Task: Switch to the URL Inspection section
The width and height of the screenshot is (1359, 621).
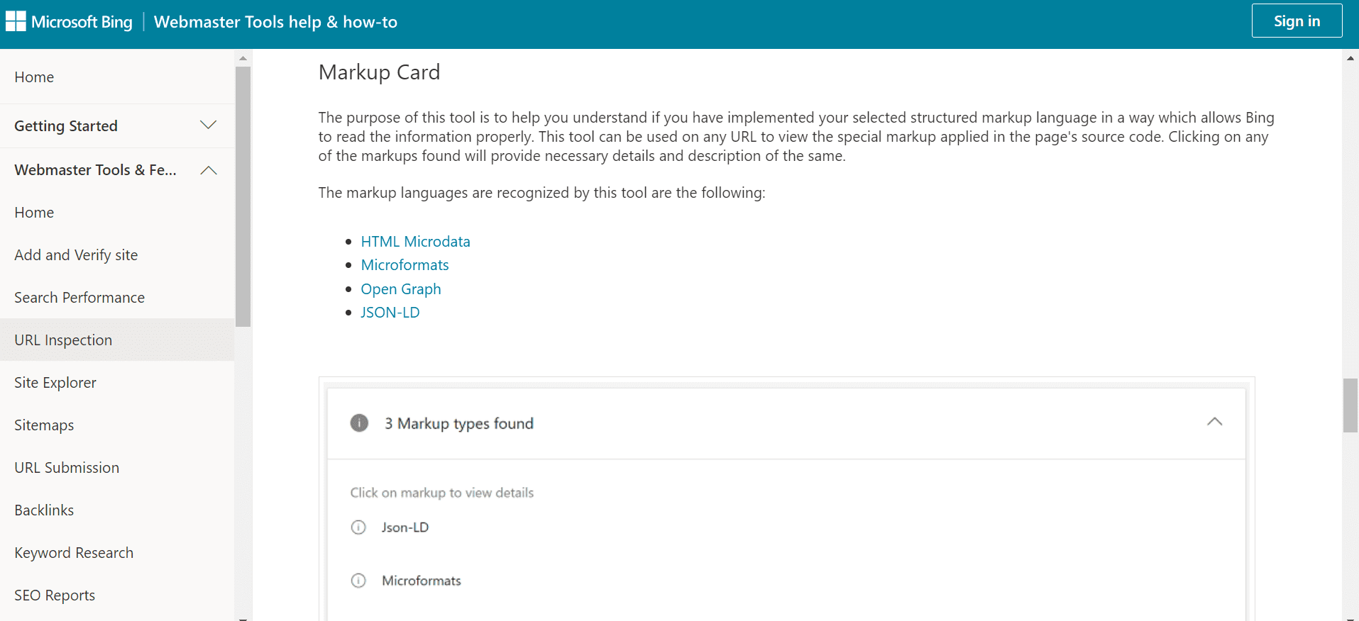Action: click(63, 340)
